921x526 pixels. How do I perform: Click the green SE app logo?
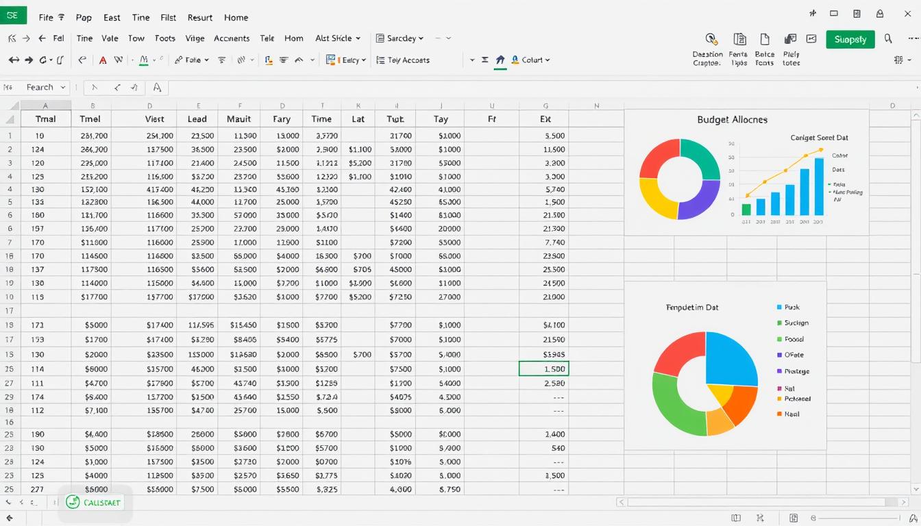pos(13,14)
